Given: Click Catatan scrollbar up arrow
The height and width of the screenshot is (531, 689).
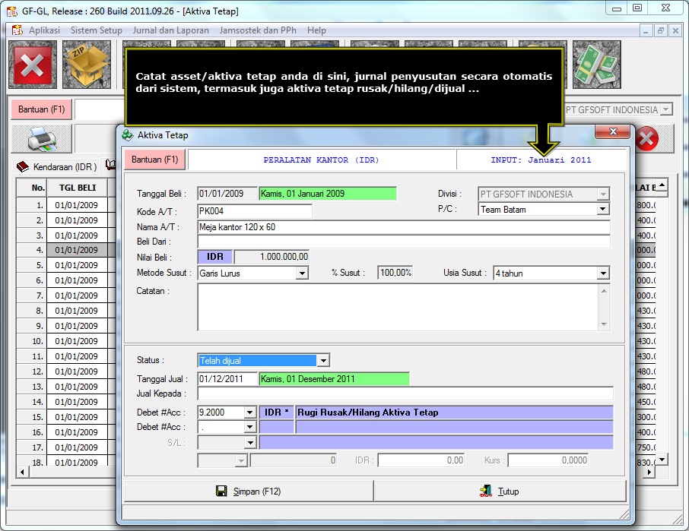Looking at the screenshot, I should (604, 290).
